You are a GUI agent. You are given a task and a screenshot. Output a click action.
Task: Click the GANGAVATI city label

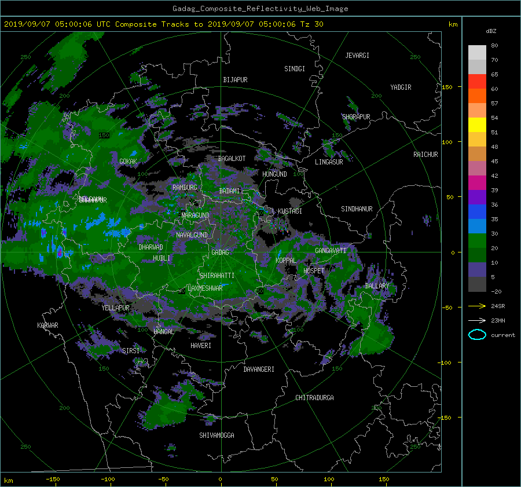331,251
